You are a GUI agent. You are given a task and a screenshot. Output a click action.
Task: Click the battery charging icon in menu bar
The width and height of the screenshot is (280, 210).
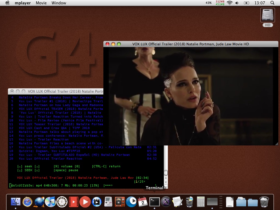pyautogui.click(x=247, y=3)
